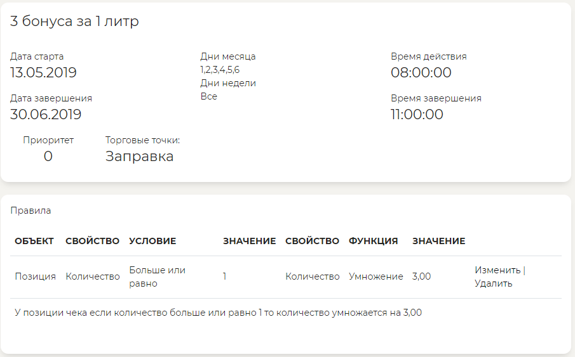Click the days of month value 1,2,3,4,5,6
Screen dimensions: 575x357
tap(220, 70)
